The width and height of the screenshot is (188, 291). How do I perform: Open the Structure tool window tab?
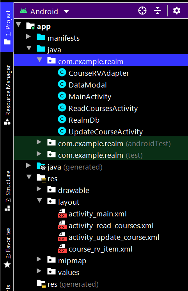(7, 191)
